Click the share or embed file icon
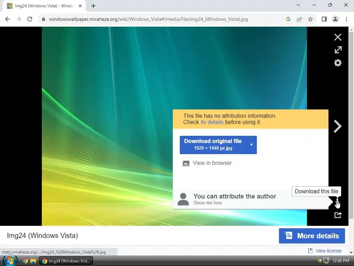Screen dimensions: 354x266 (338, 215)
